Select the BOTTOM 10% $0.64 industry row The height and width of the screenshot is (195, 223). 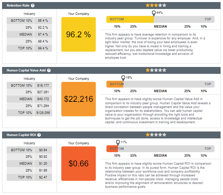tap(29, 150)
